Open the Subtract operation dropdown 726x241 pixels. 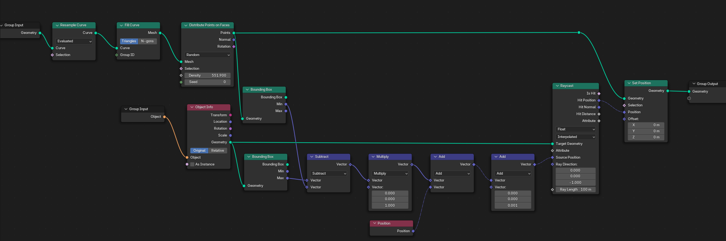pos(328,174)
